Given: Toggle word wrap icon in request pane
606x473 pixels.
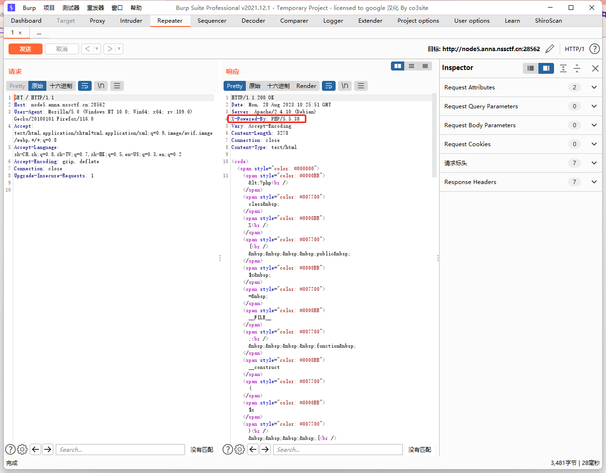Looking at the screenshot, I should (85, 86).
